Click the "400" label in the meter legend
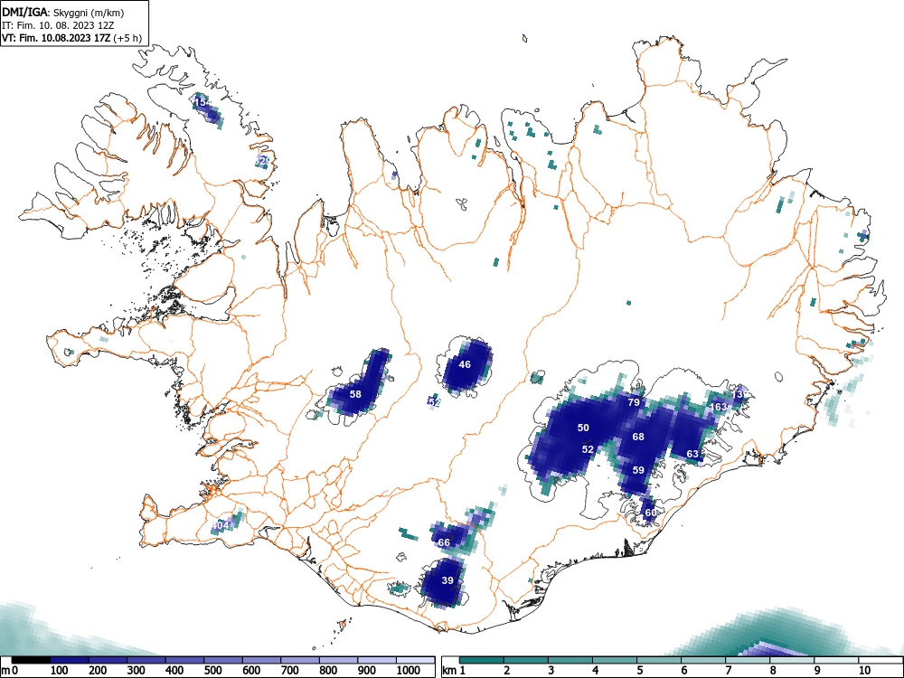904x678 pixels. pyautogui.click(x=174, y=671)
